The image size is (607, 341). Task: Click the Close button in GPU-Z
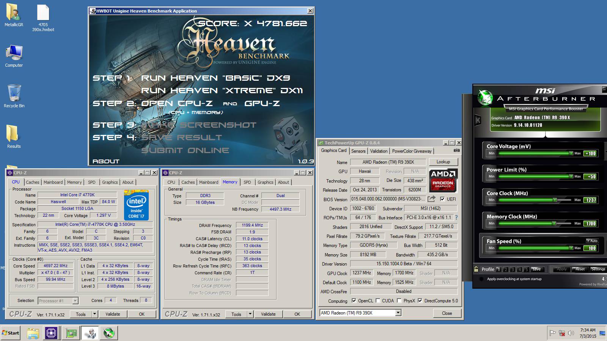coord(447,313)
